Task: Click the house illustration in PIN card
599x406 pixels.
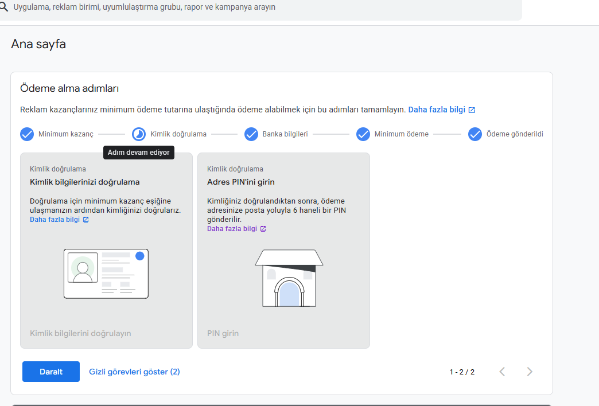Action: pos(289,278)
